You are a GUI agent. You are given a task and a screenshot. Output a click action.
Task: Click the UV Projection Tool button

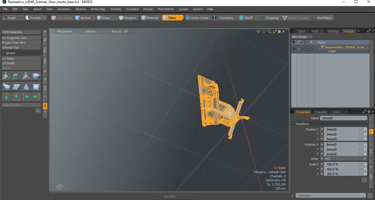pos(21,38)
